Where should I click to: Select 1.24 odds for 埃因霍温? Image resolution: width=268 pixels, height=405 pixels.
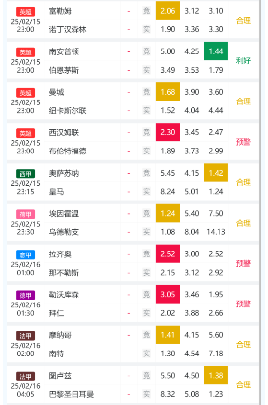click(x=168, y=213)
